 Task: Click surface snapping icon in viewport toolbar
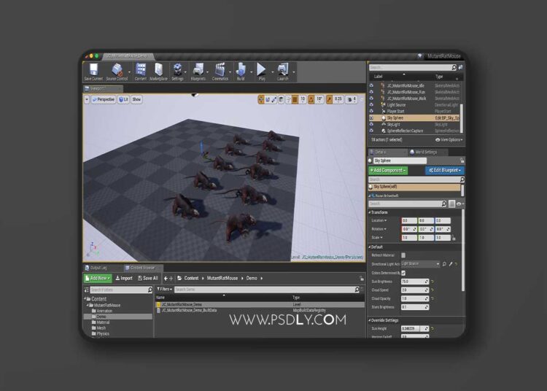(x=289, y=100)
